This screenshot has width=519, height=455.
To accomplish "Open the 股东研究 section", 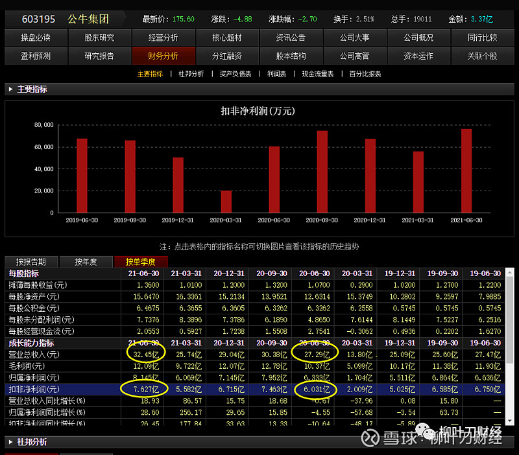I will click(100, 38).
